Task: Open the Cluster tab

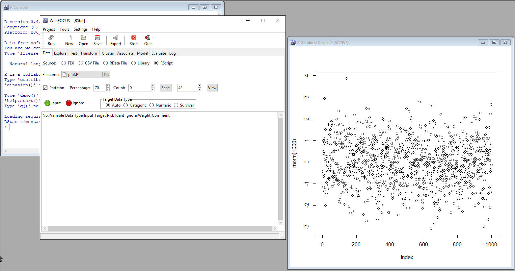Action: [x=108, y=53]
